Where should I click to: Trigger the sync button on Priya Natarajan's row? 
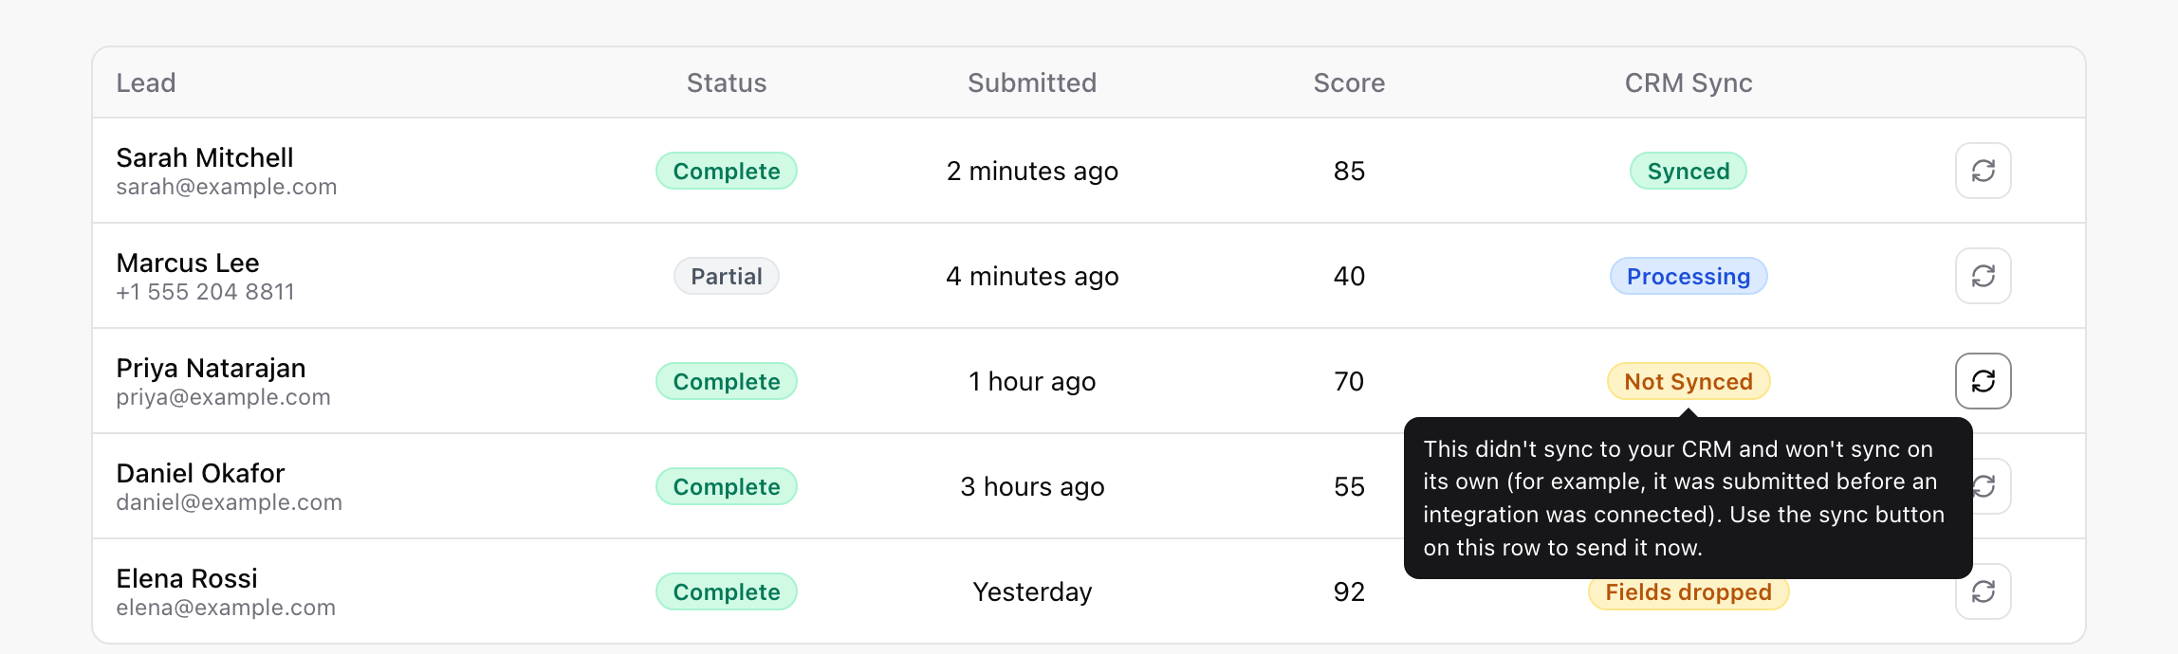[x=1983, y=381]
